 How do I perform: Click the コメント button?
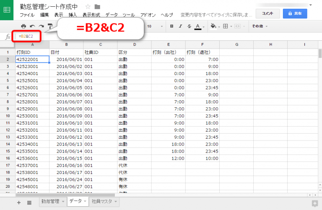[x=267, y=13]
